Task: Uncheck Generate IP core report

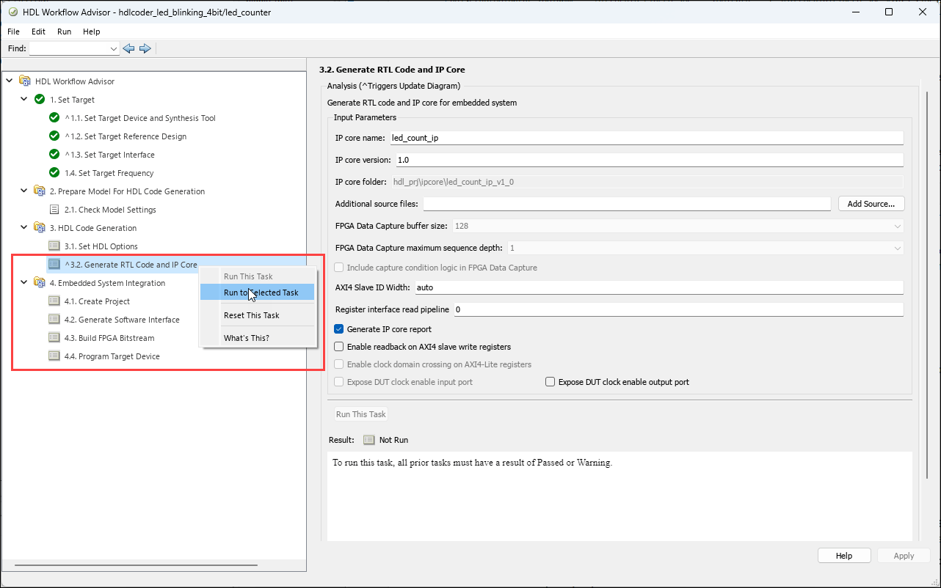Action: click(339, 329)
